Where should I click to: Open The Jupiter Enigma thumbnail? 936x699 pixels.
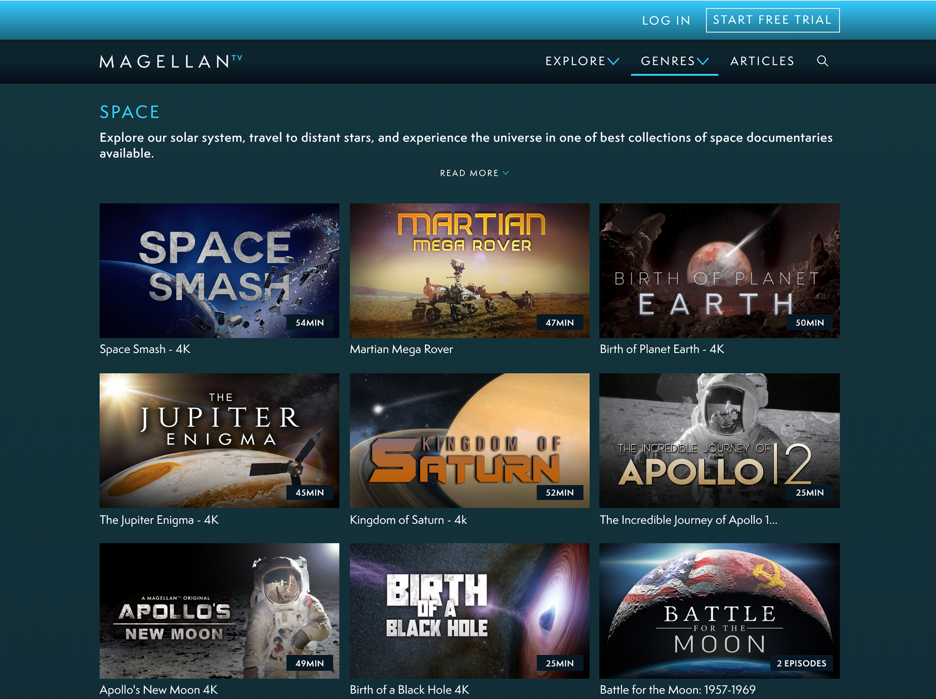[219, 440]
